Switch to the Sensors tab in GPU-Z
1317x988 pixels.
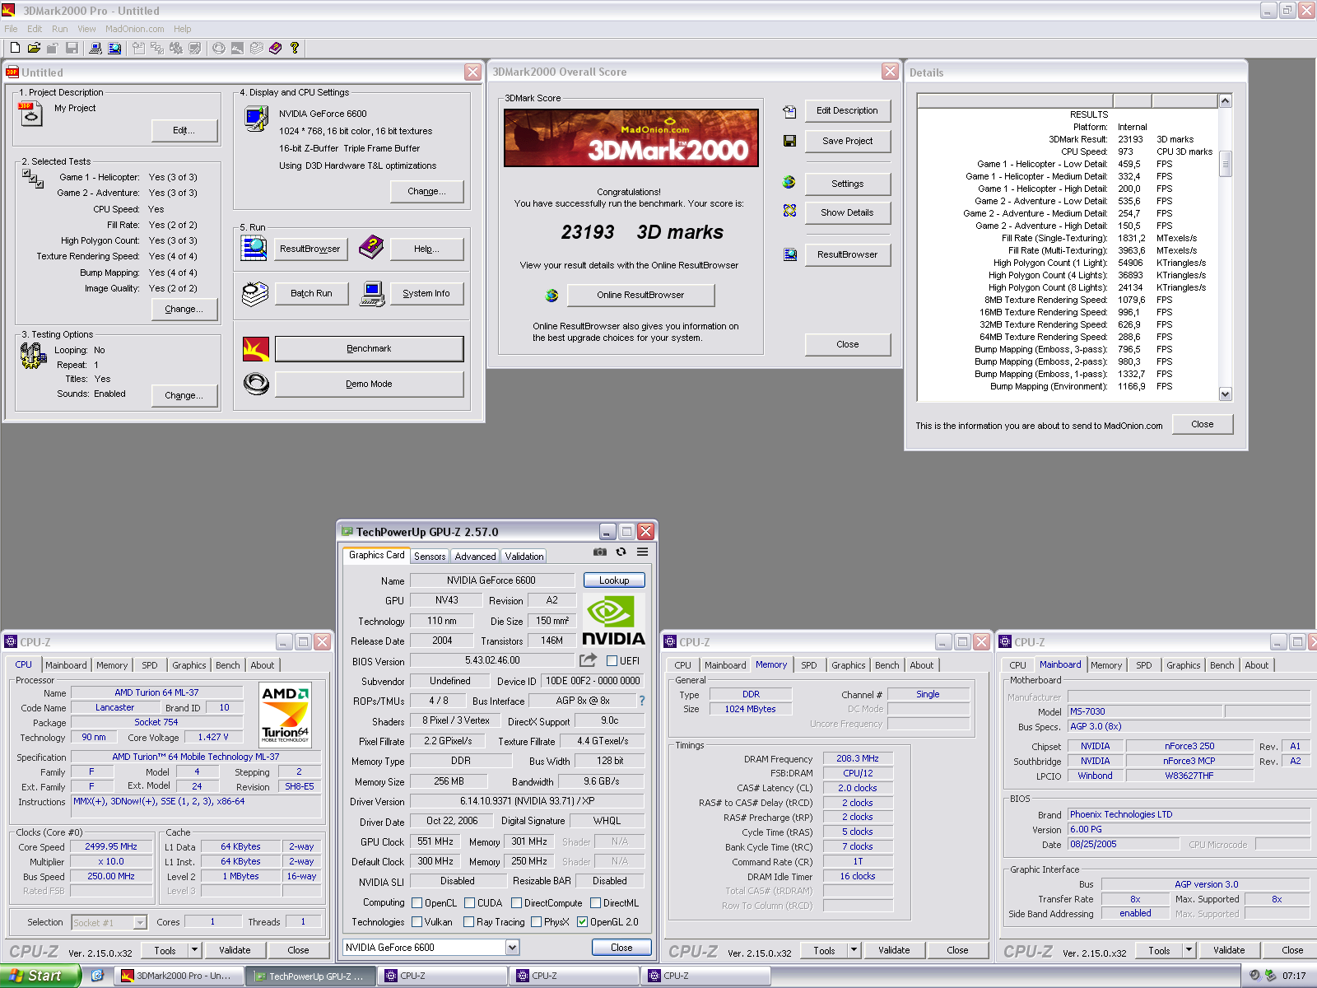(x=429, y=557)
